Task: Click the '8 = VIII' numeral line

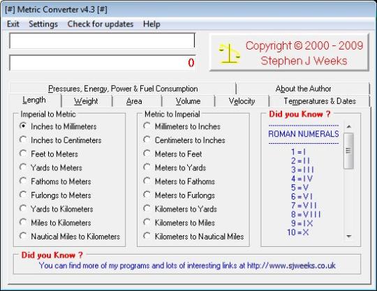Action: coord(306,214)
